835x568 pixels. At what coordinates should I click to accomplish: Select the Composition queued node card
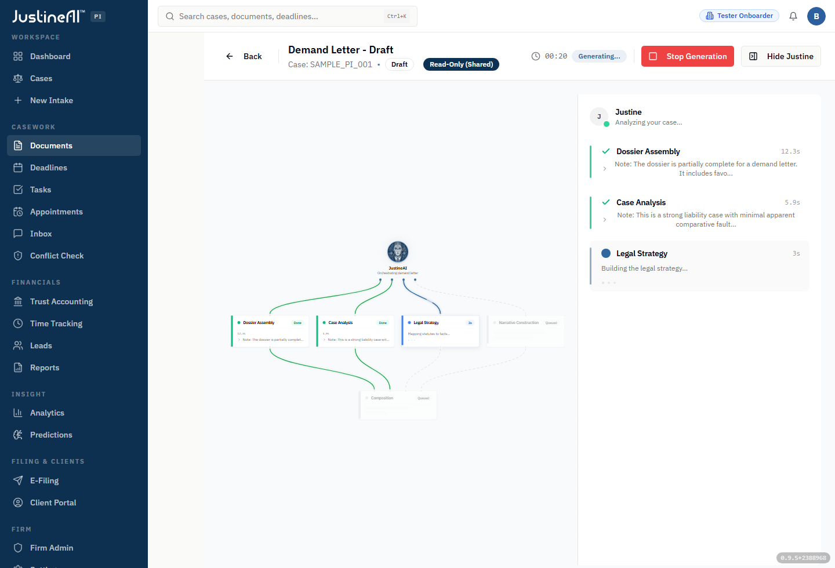pyautogui.click(x=398, y=405)
